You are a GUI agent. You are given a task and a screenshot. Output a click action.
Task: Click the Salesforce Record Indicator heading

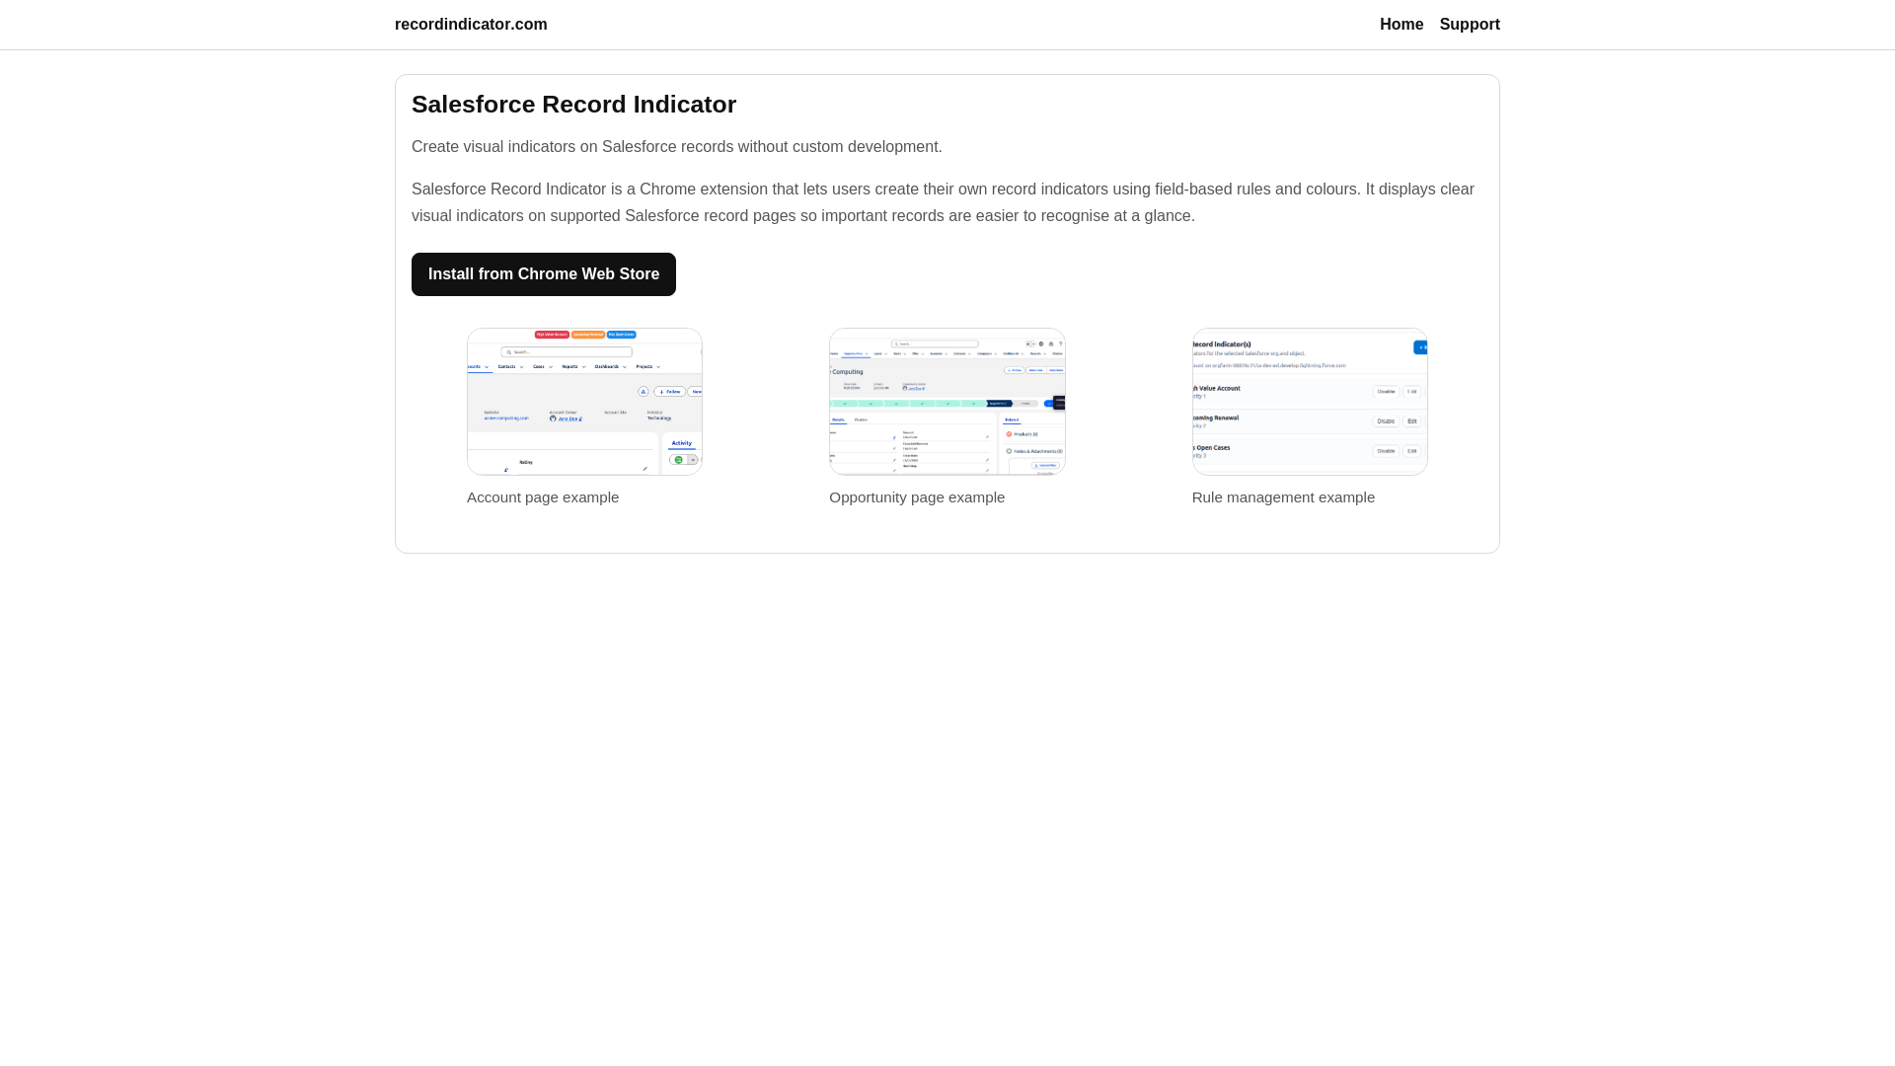(573, 105)
